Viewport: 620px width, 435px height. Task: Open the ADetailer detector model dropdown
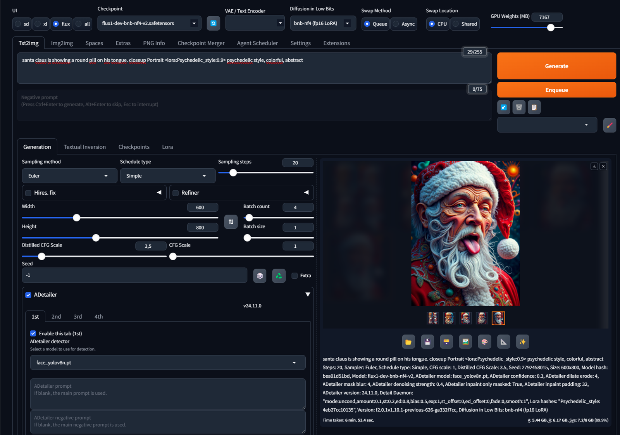point(168,362)
